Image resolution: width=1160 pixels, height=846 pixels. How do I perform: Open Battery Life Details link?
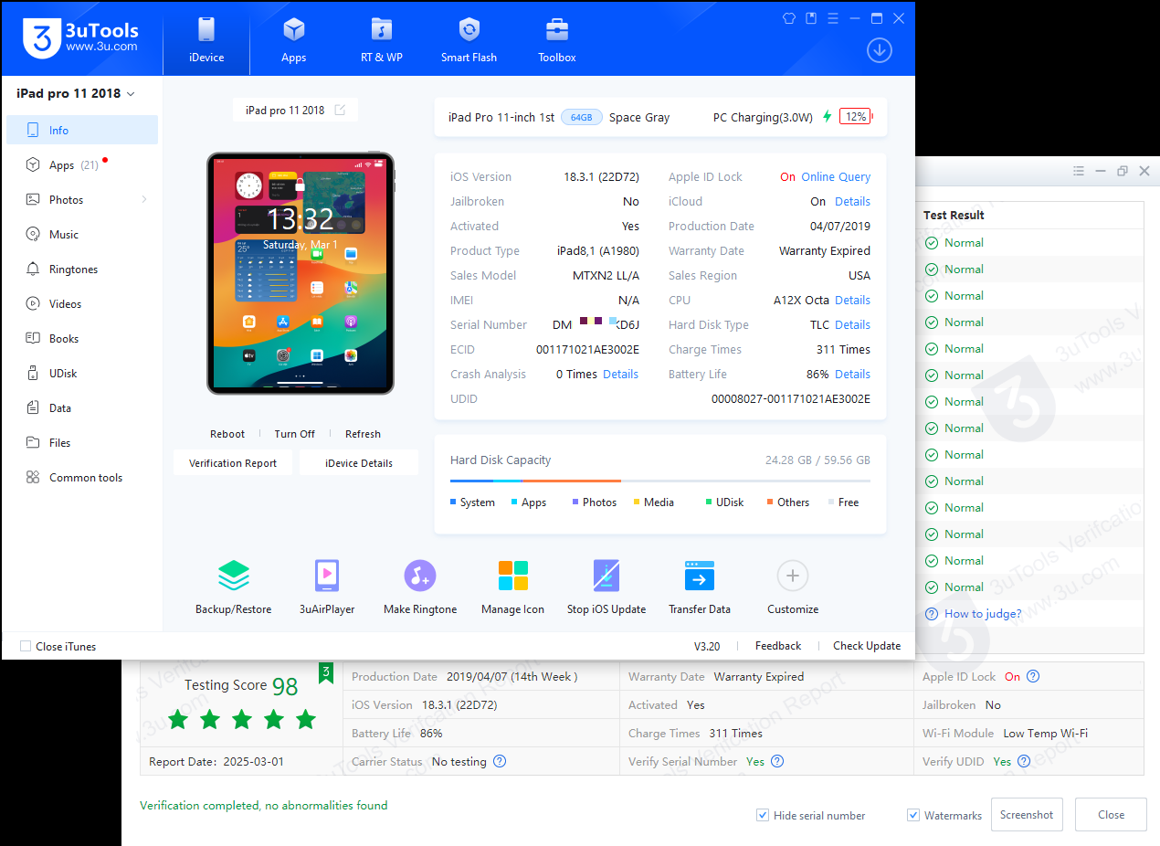852,375
